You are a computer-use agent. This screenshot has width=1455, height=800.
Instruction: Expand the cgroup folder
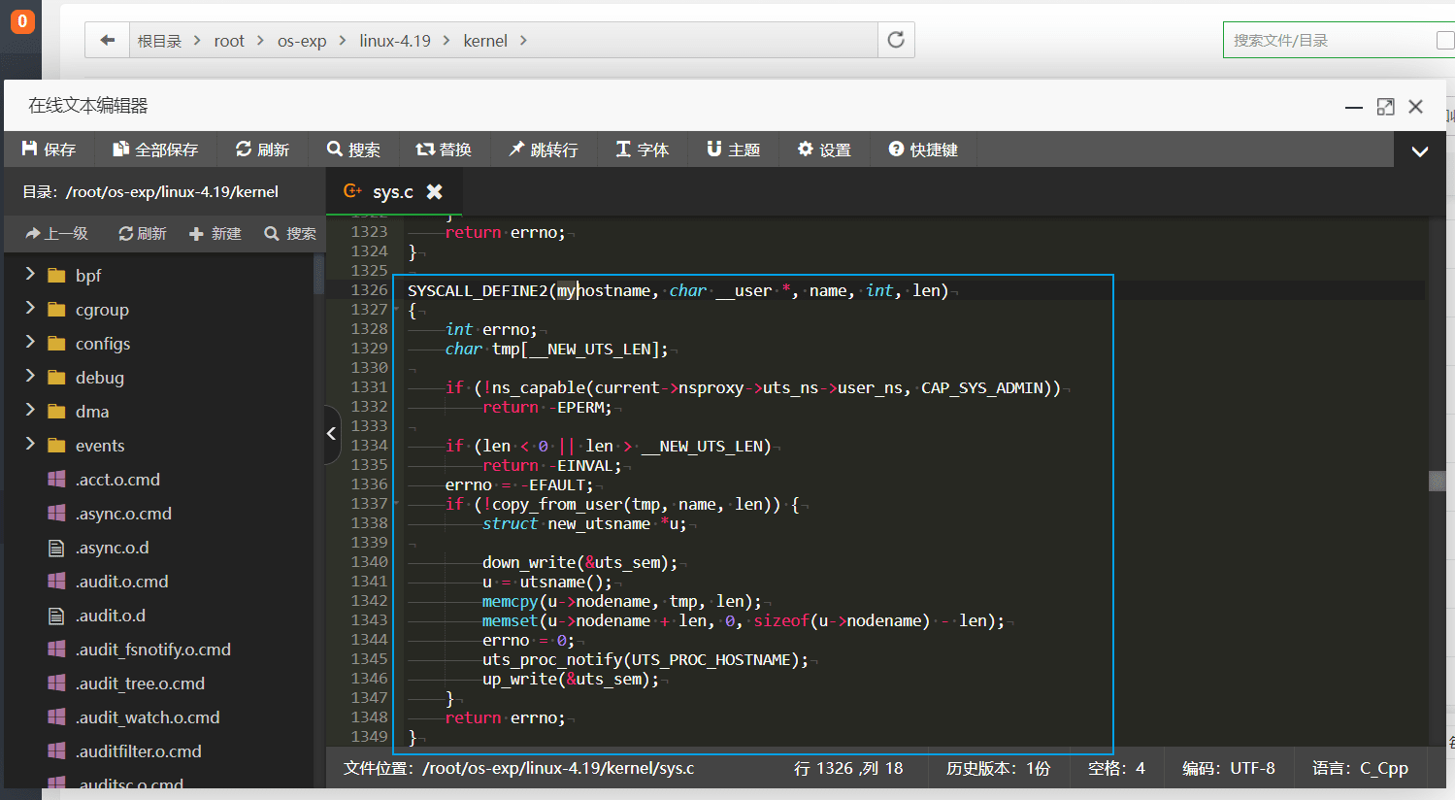pyautogui.click(x=29, y=309)
